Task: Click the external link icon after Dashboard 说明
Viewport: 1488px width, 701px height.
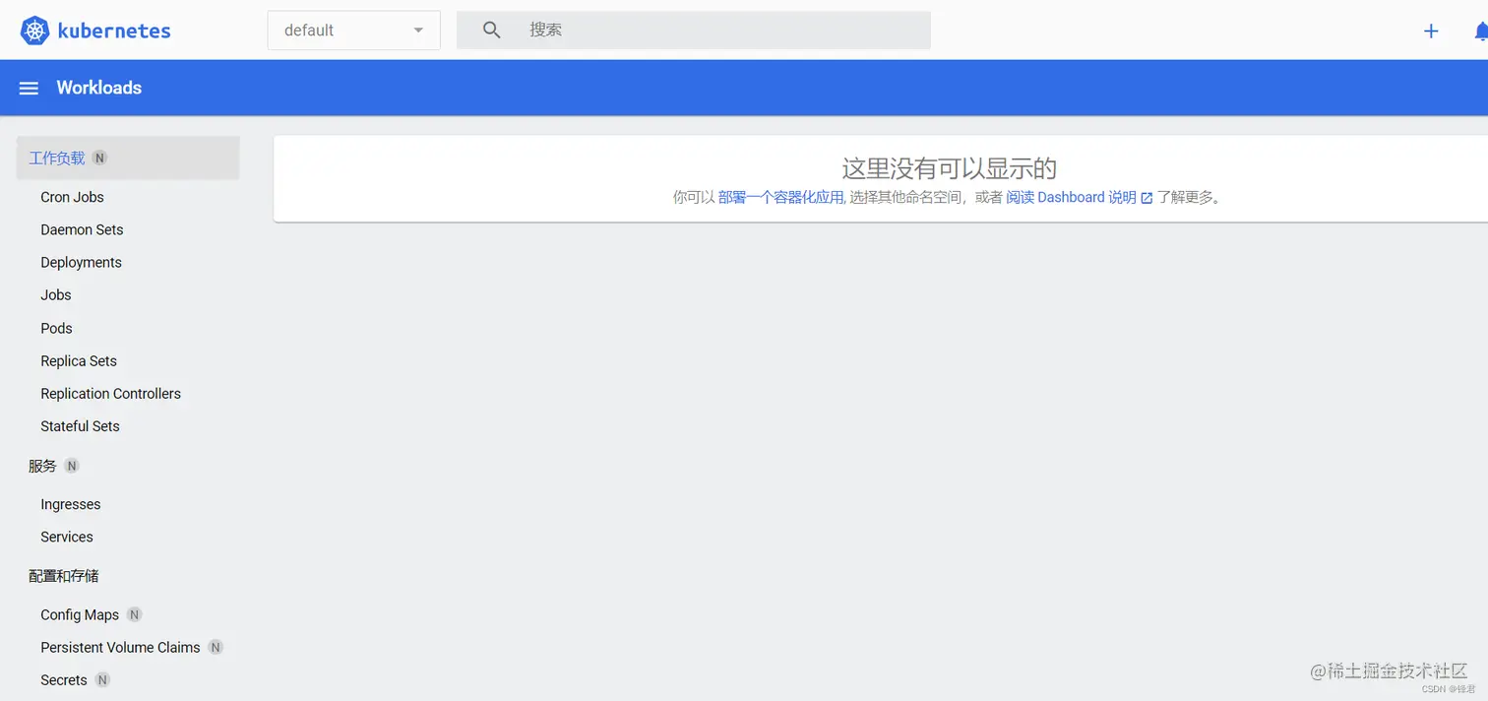Action: (1145, 197)
